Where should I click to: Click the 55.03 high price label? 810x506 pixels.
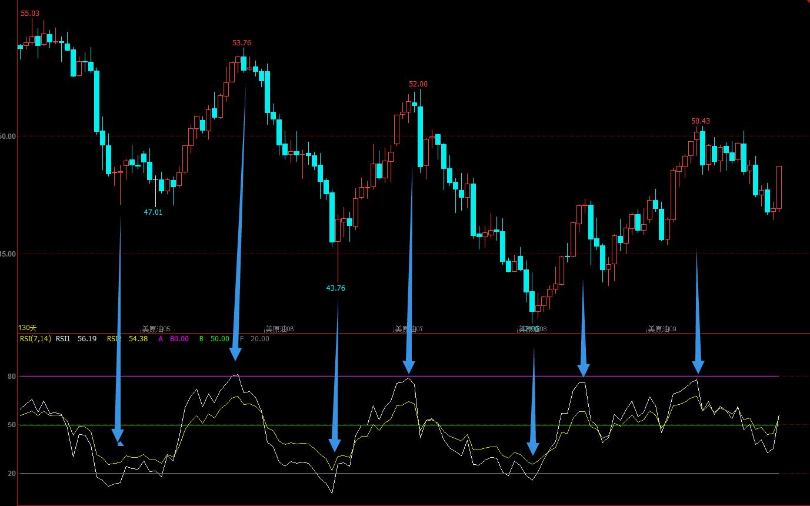point(30,13)
